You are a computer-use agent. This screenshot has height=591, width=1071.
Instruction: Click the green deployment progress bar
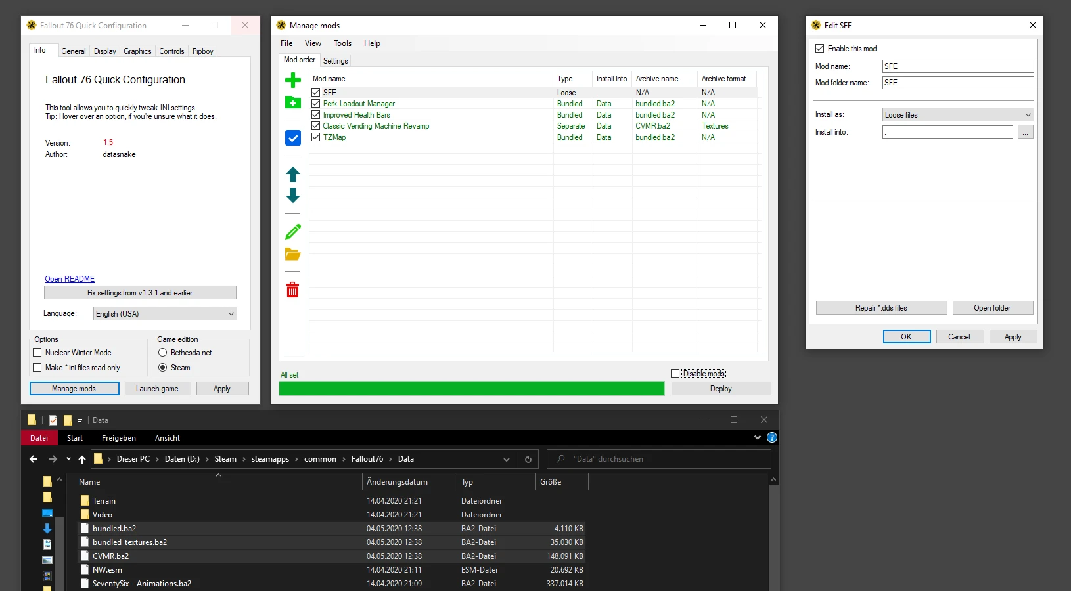[x=472, y=389]
